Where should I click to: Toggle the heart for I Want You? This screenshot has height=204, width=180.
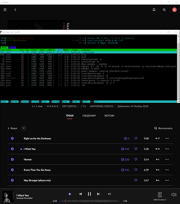(136, 149)
